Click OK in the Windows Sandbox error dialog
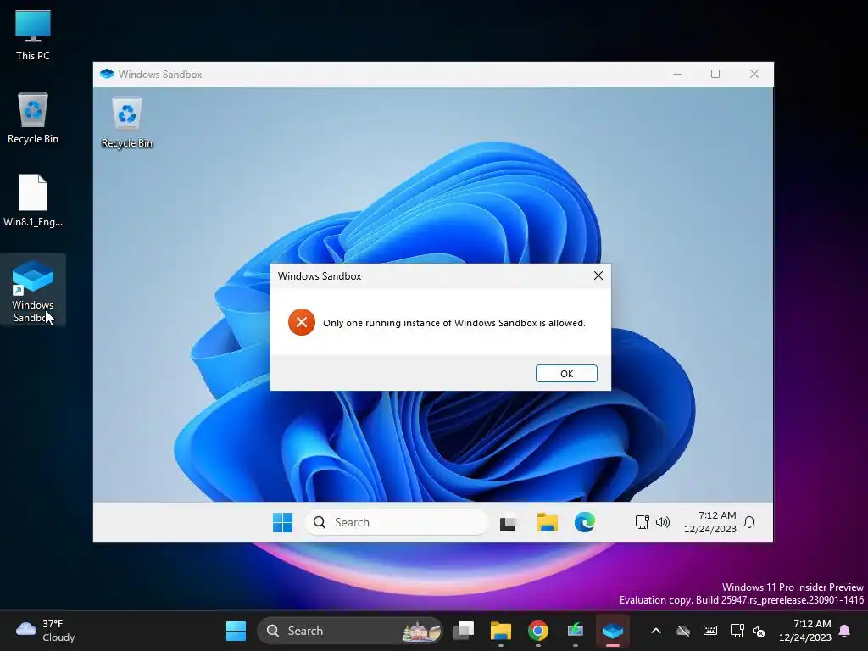 (x=566, y=374)
